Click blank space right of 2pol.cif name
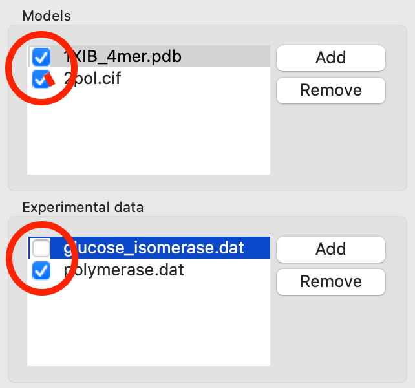415x388 pixels. point(194,79)
